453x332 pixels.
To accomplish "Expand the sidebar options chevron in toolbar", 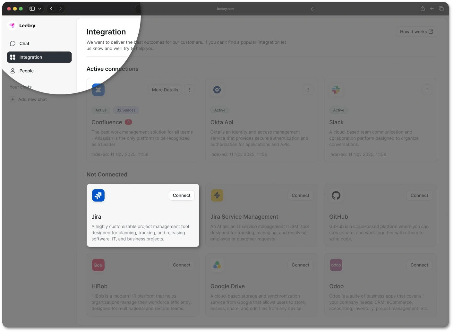I will click(x=39, y=9).
